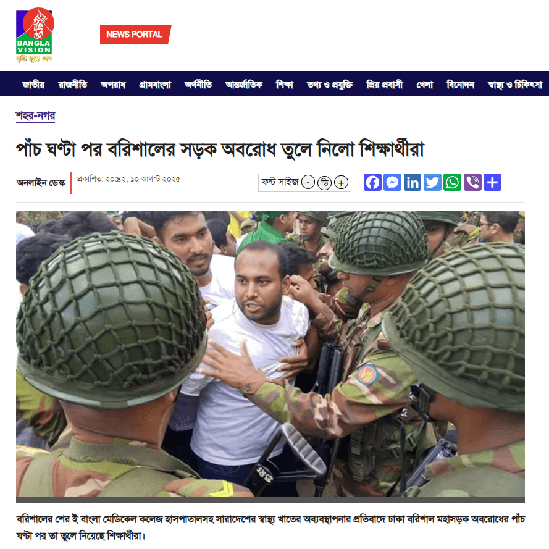Share via WhatsApp icon
This screenshot has width=549, height=549.
tap(453, 182)
